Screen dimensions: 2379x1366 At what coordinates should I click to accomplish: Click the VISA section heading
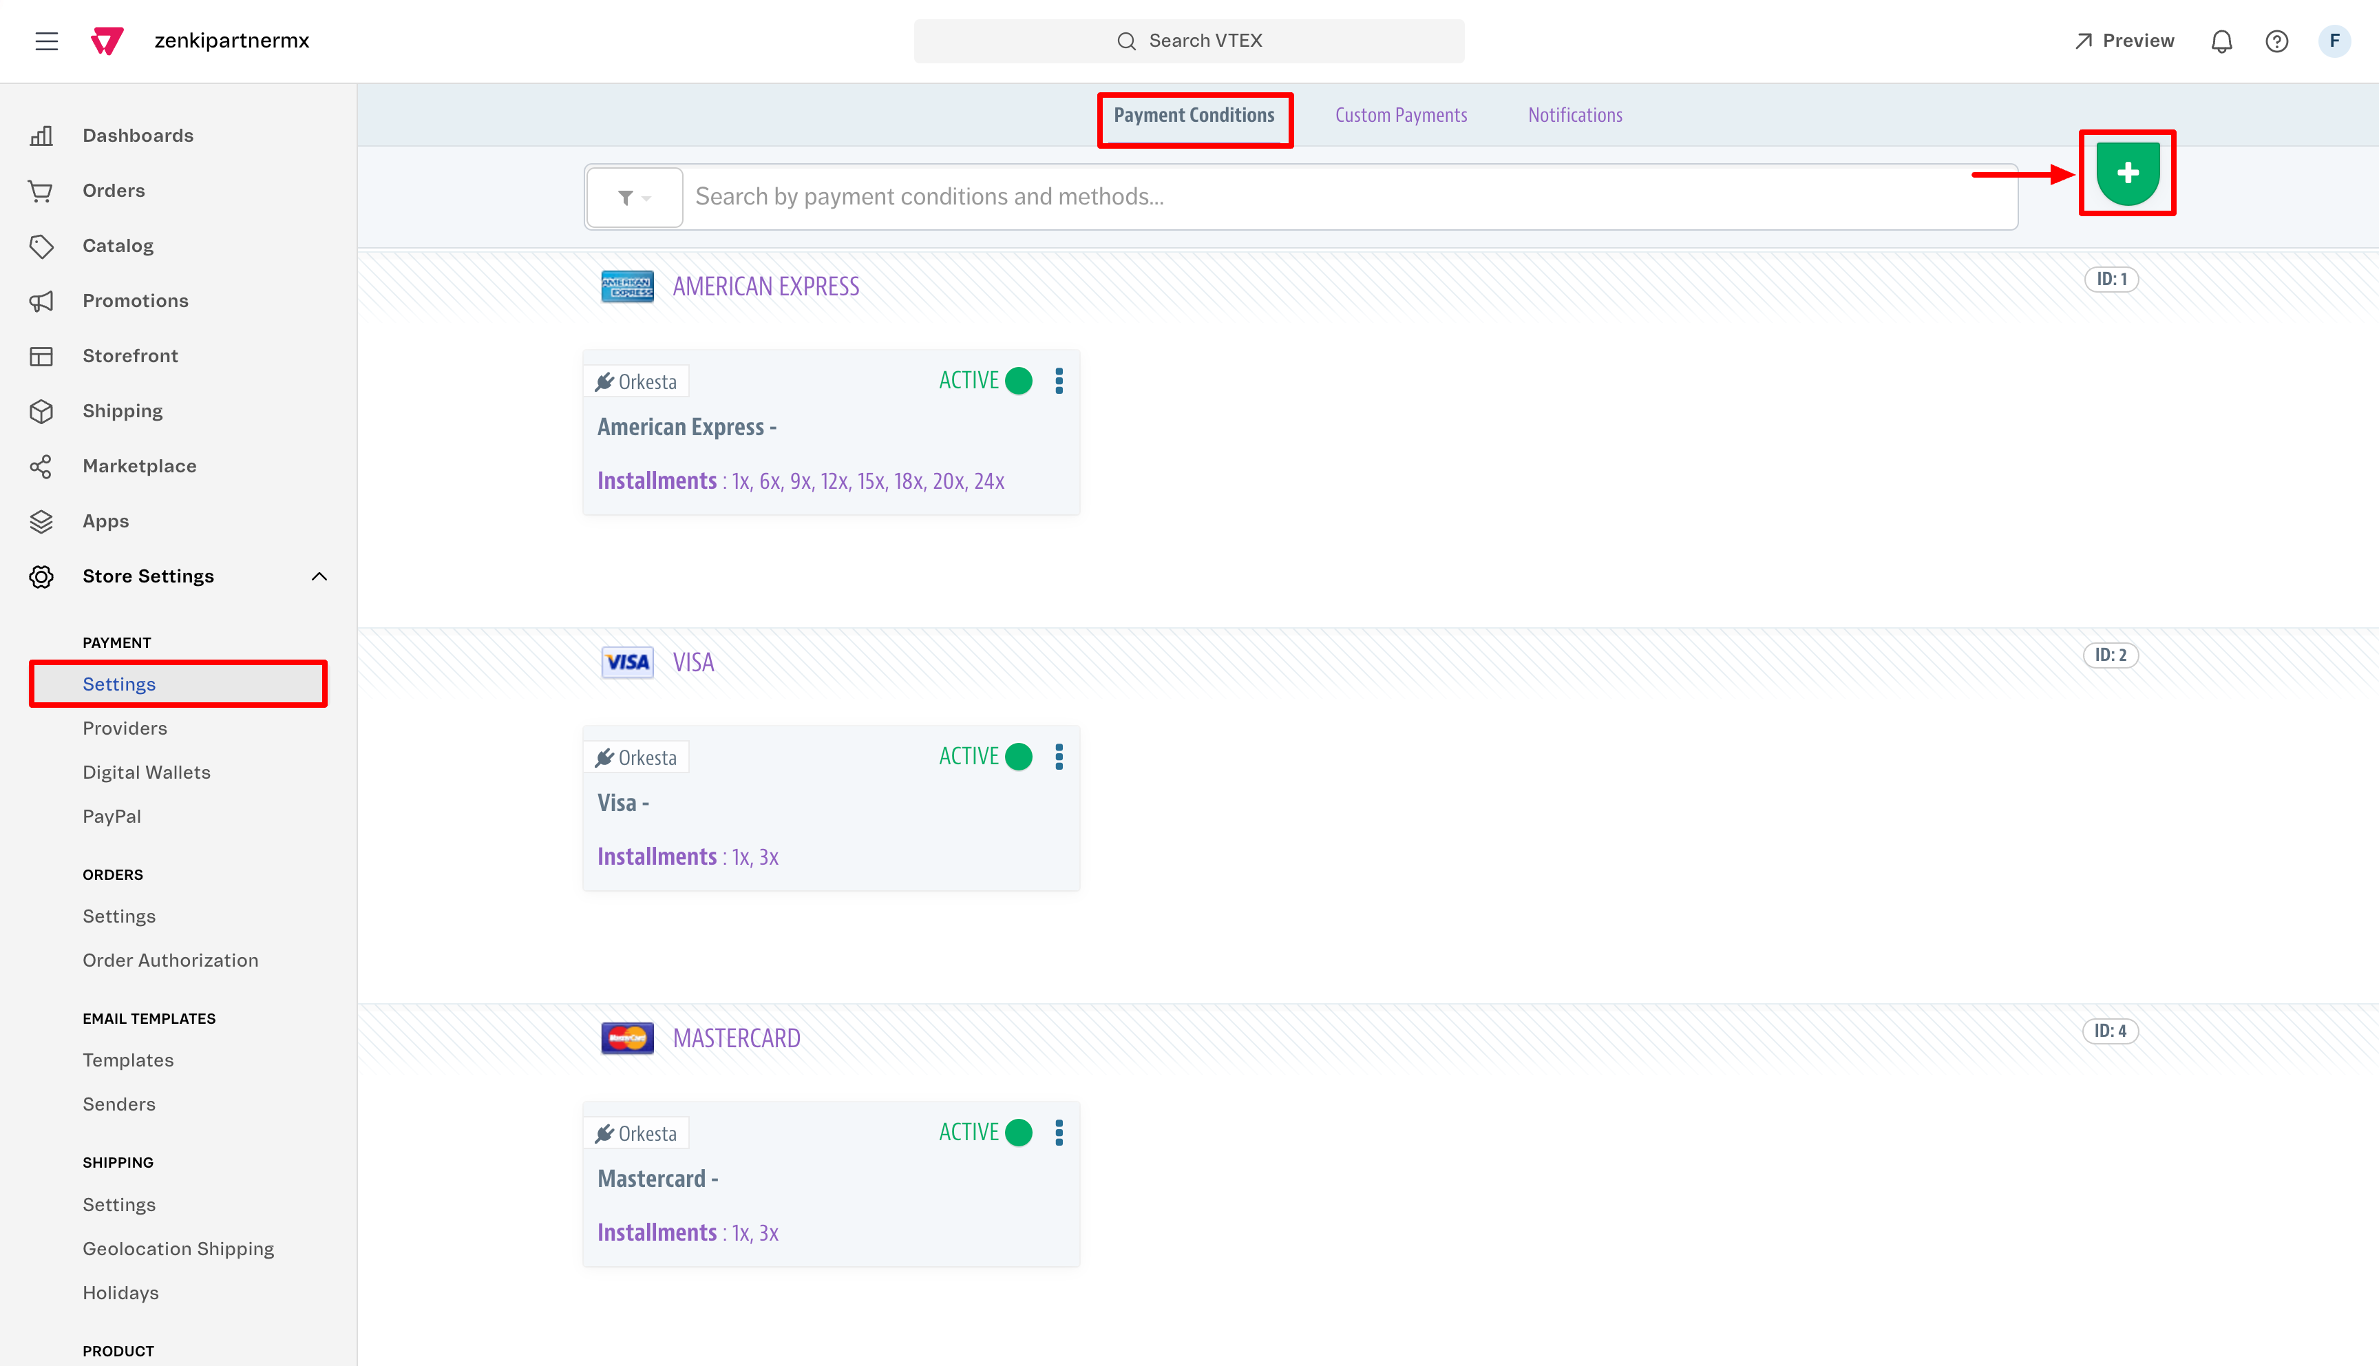click(x=693, y=662)
